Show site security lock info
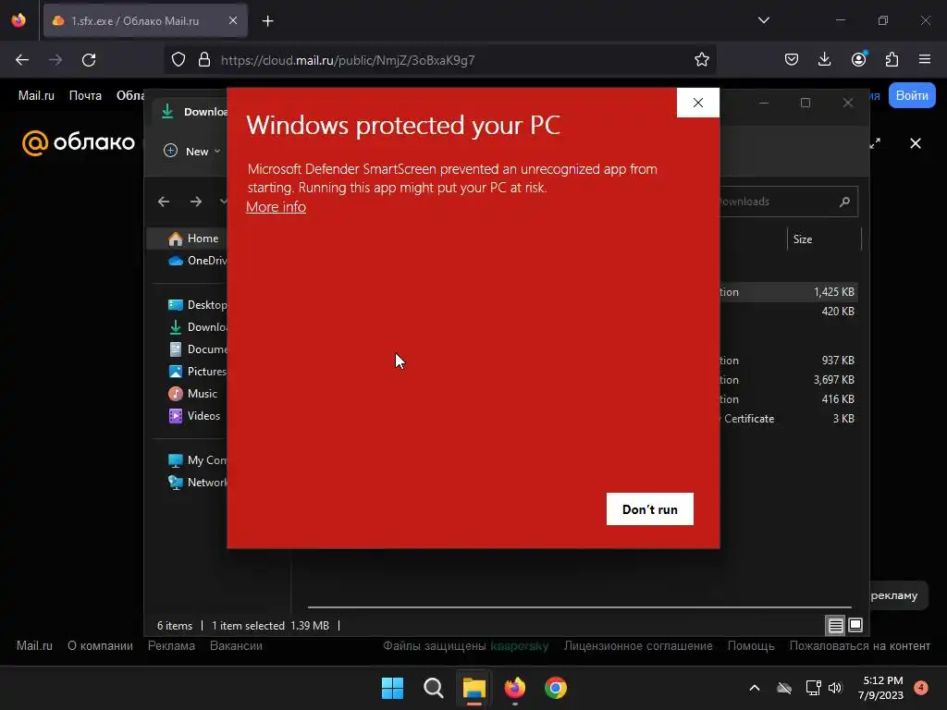This screenshot has height=710, width=947. 204,60
